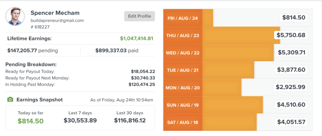
Task: Click the Today so far $814.50 figure
Action: [x=31, y=121]
